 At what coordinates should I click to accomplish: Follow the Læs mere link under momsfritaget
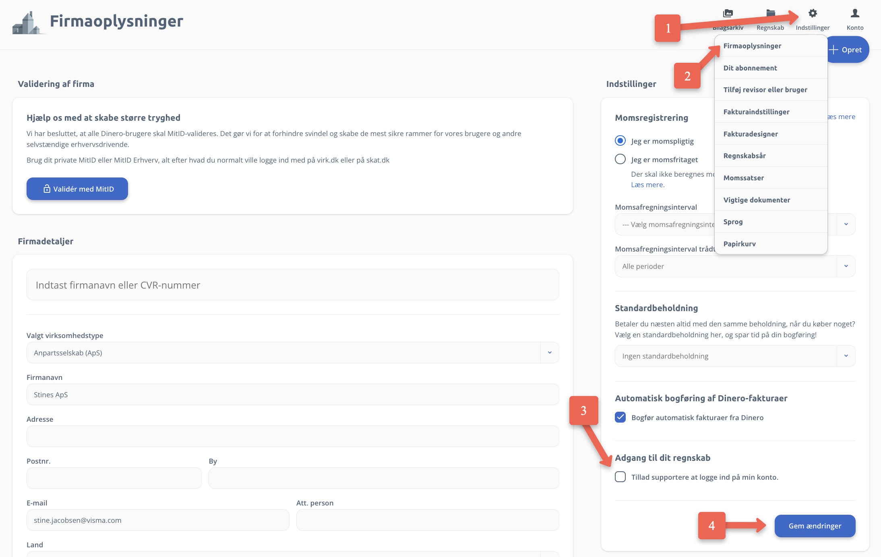click(647, 185)
